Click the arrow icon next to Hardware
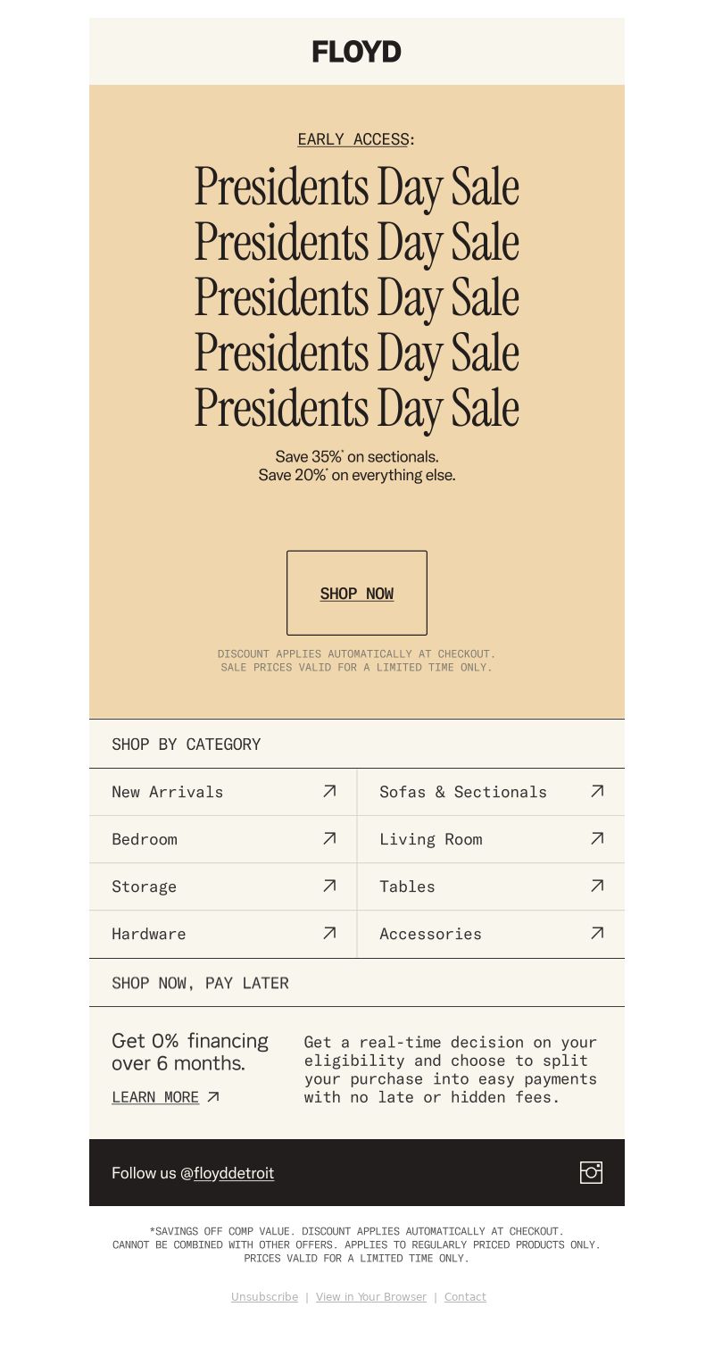The image size is (714, 1365). point(329,933)
